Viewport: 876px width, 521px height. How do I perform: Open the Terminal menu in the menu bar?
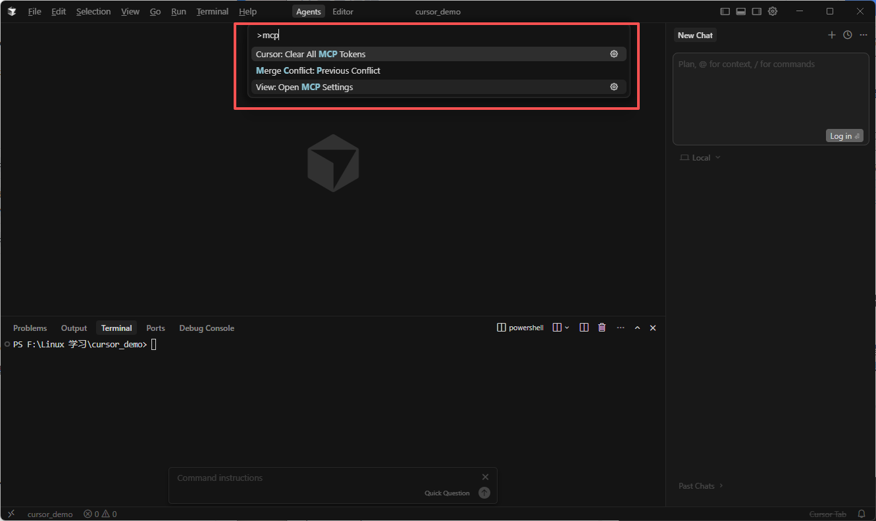[213, 12]
